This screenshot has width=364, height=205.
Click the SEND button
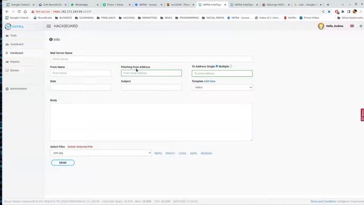63,163
